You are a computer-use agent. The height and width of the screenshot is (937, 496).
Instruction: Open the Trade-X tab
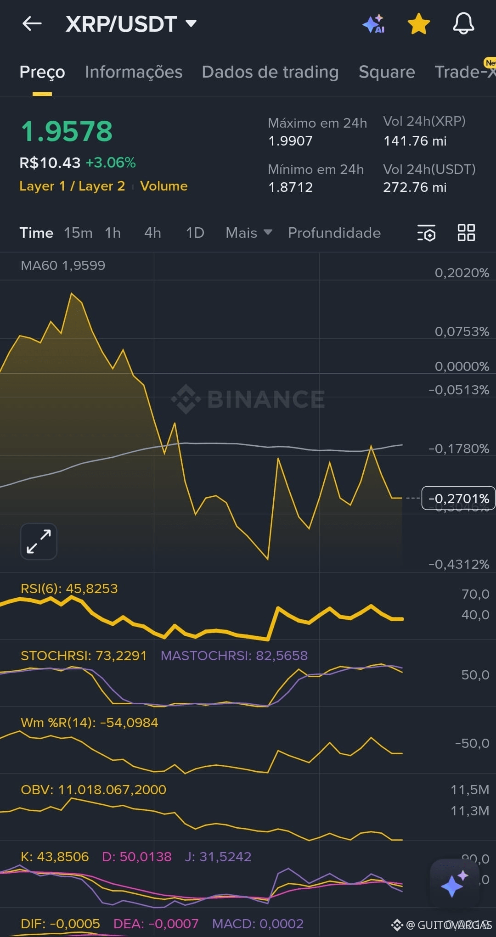(x=465, y=72)
